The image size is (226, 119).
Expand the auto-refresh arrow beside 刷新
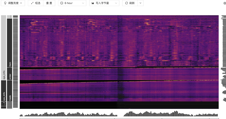pyautogui.click(x=141, y=3)
